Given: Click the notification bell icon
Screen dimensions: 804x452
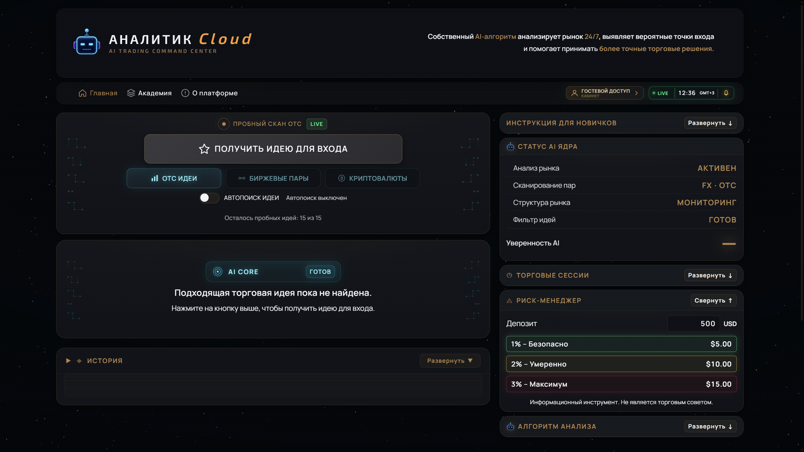Looking at the screenshot, I should click(726, 93).
